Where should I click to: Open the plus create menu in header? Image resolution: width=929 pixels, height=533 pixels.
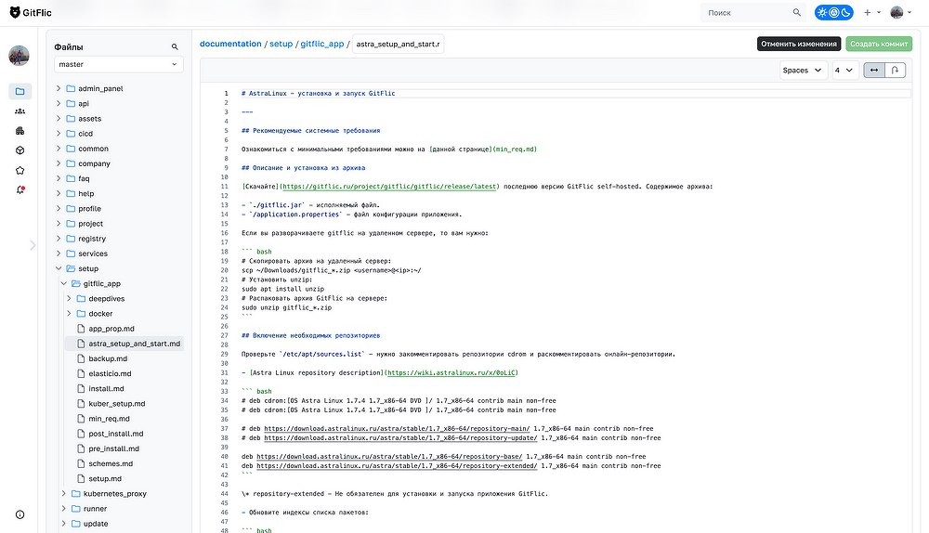(872, 12)
